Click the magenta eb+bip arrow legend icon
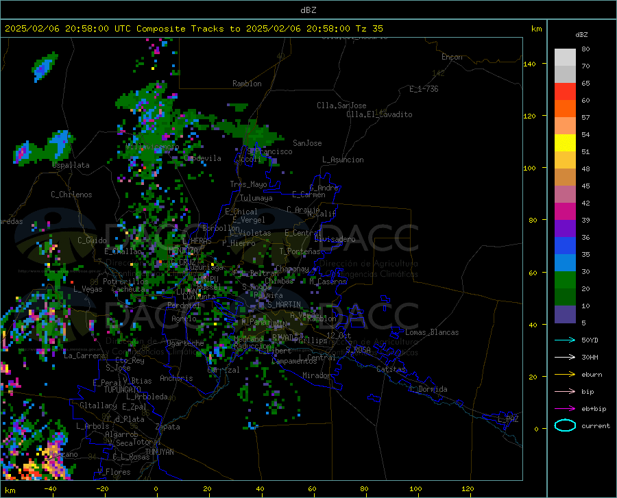Viewport: 617px width, 498px height. click(565, 409)
